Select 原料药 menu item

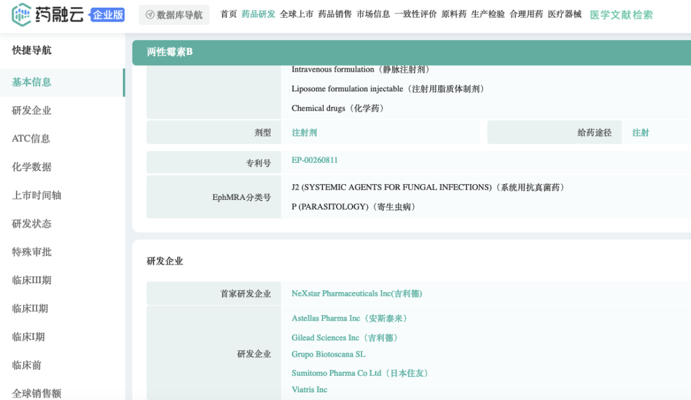point(454,14)
